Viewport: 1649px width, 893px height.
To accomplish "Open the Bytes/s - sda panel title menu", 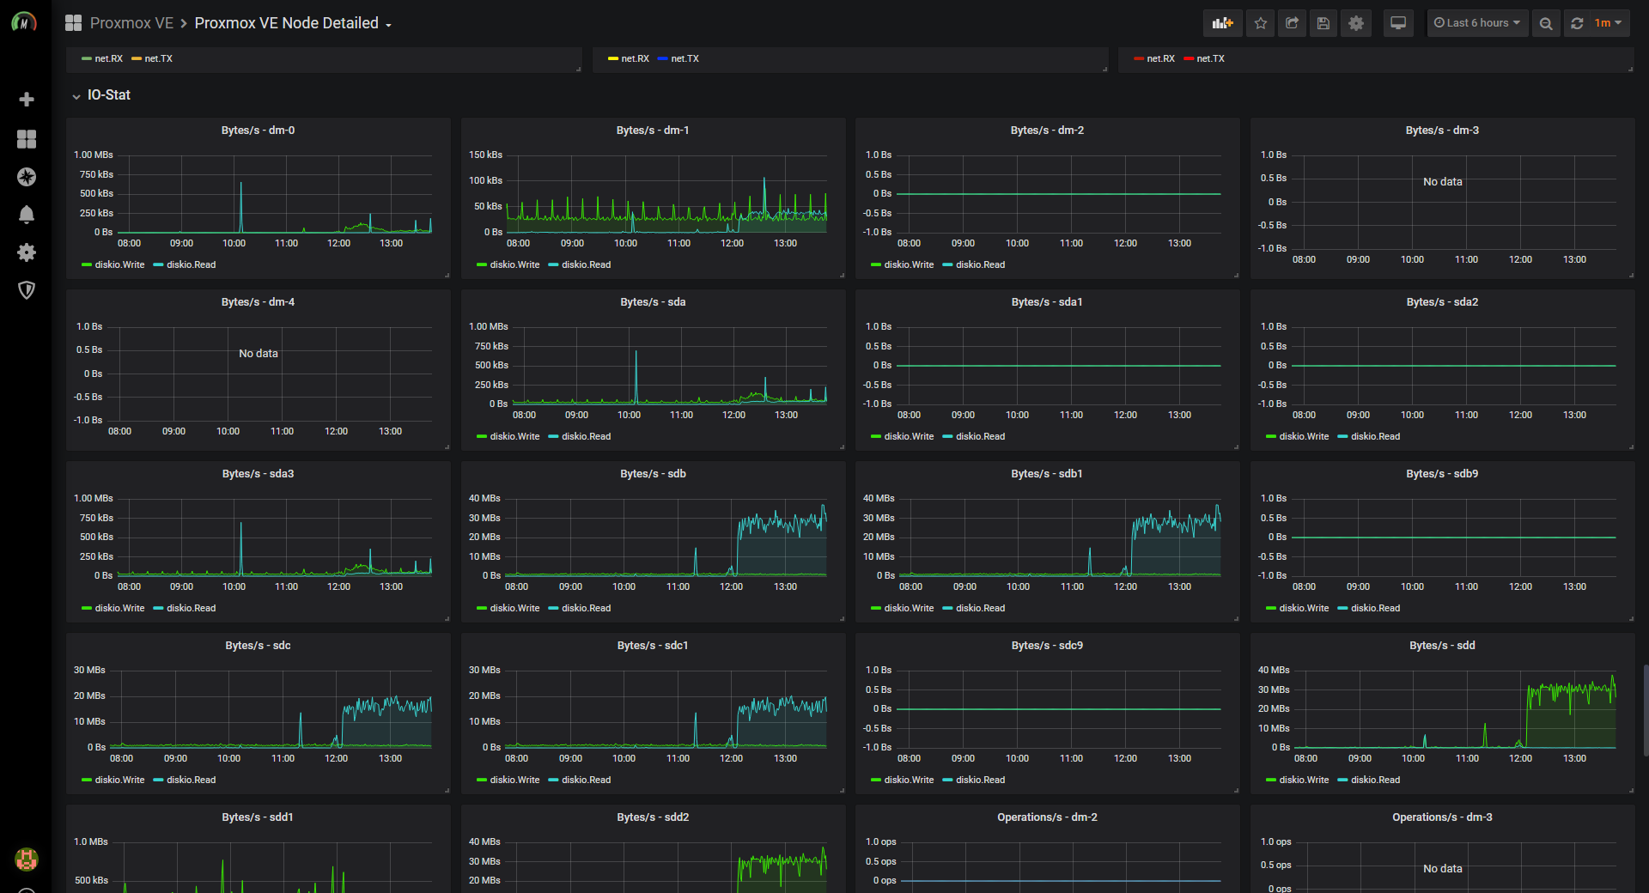I will tap(653, 302).
